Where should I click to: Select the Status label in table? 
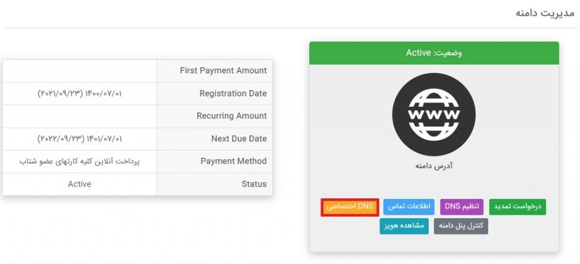(x=254, y=184)
